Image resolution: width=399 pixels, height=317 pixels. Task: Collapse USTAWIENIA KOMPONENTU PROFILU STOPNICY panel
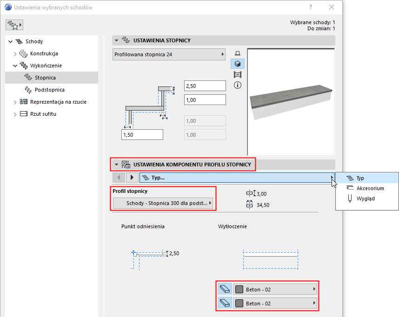click(x=116, y=165)
